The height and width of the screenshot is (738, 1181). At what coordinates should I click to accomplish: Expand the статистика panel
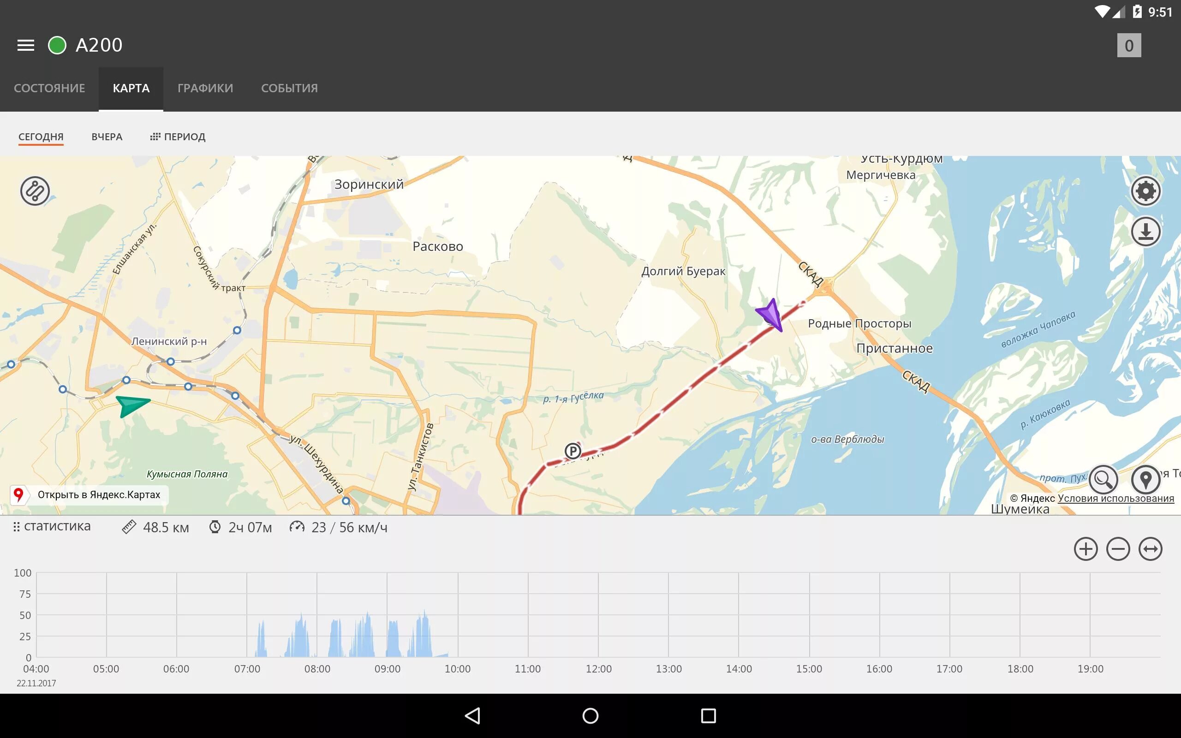click(x=52, y=526)
